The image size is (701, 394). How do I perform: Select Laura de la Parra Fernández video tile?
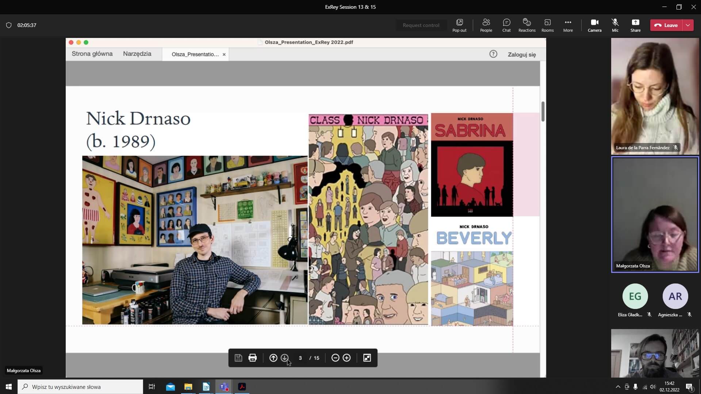pos(655,96)
